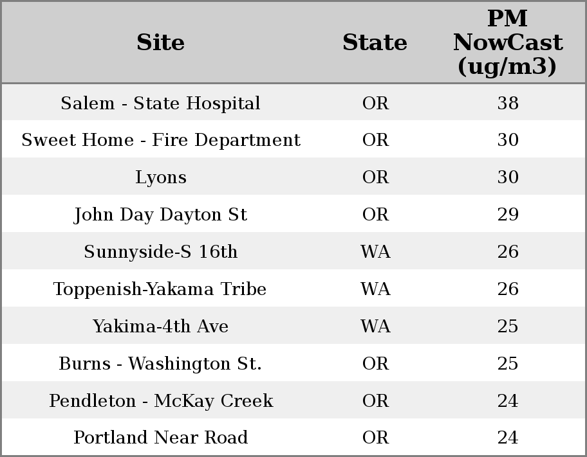
Task: Click Burns - Washington St. entry
Action: tap(161, 364)
